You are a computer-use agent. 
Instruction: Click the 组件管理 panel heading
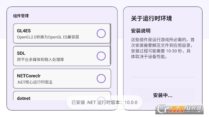21,16
